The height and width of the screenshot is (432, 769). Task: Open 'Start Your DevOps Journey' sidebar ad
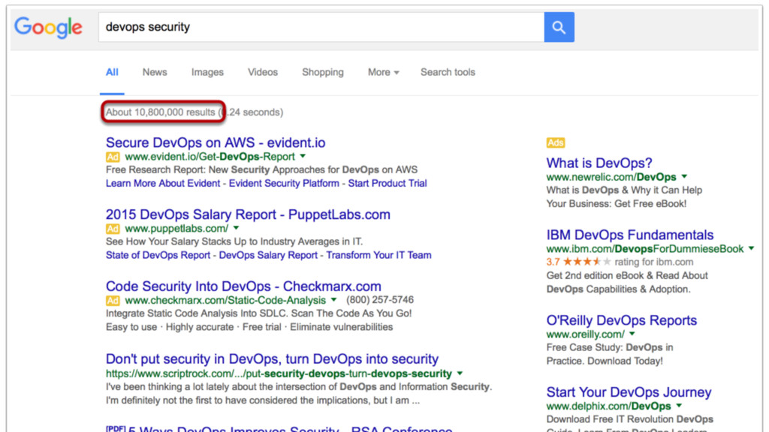[629, 392]
